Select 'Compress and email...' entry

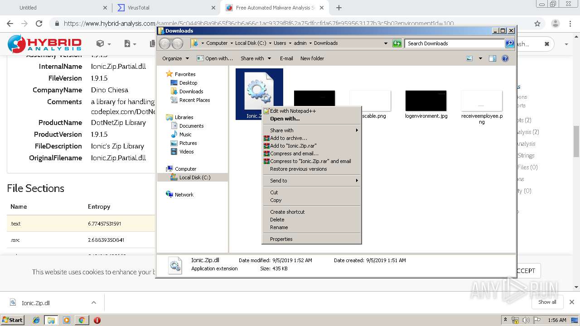(x=312, y=153)
